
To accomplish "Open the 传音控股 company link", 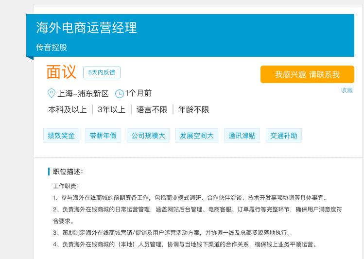I will coord(52,47).
